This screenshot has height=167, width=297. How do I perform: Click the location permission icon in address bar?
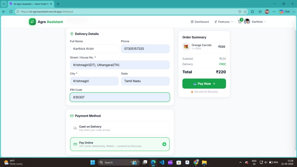240,11
